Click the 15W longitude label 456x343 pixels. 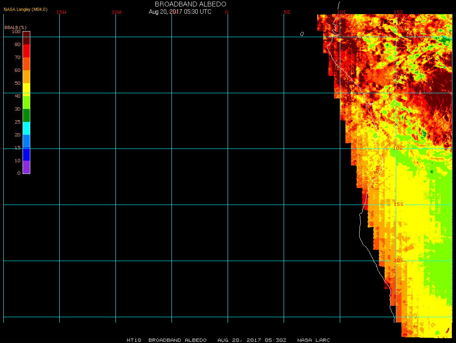61,12
